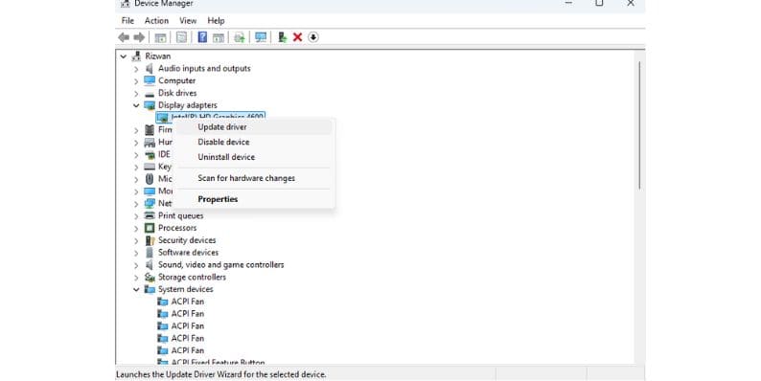Open the File menu
Image resolution: width=761 pixels, height=381 pixels.
click(x=127, y=21)
